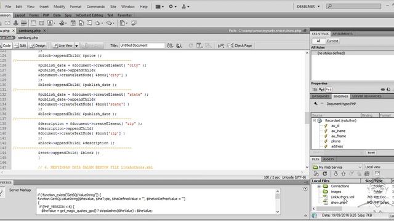Switch to sambung.php document tab
The width and height of the screenshot is (394, 221).
(x=30, y=31)
